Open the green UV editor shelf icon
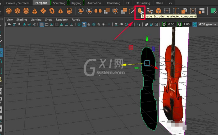The width and height of the screenshot is (218, 135). pos(214,11)
